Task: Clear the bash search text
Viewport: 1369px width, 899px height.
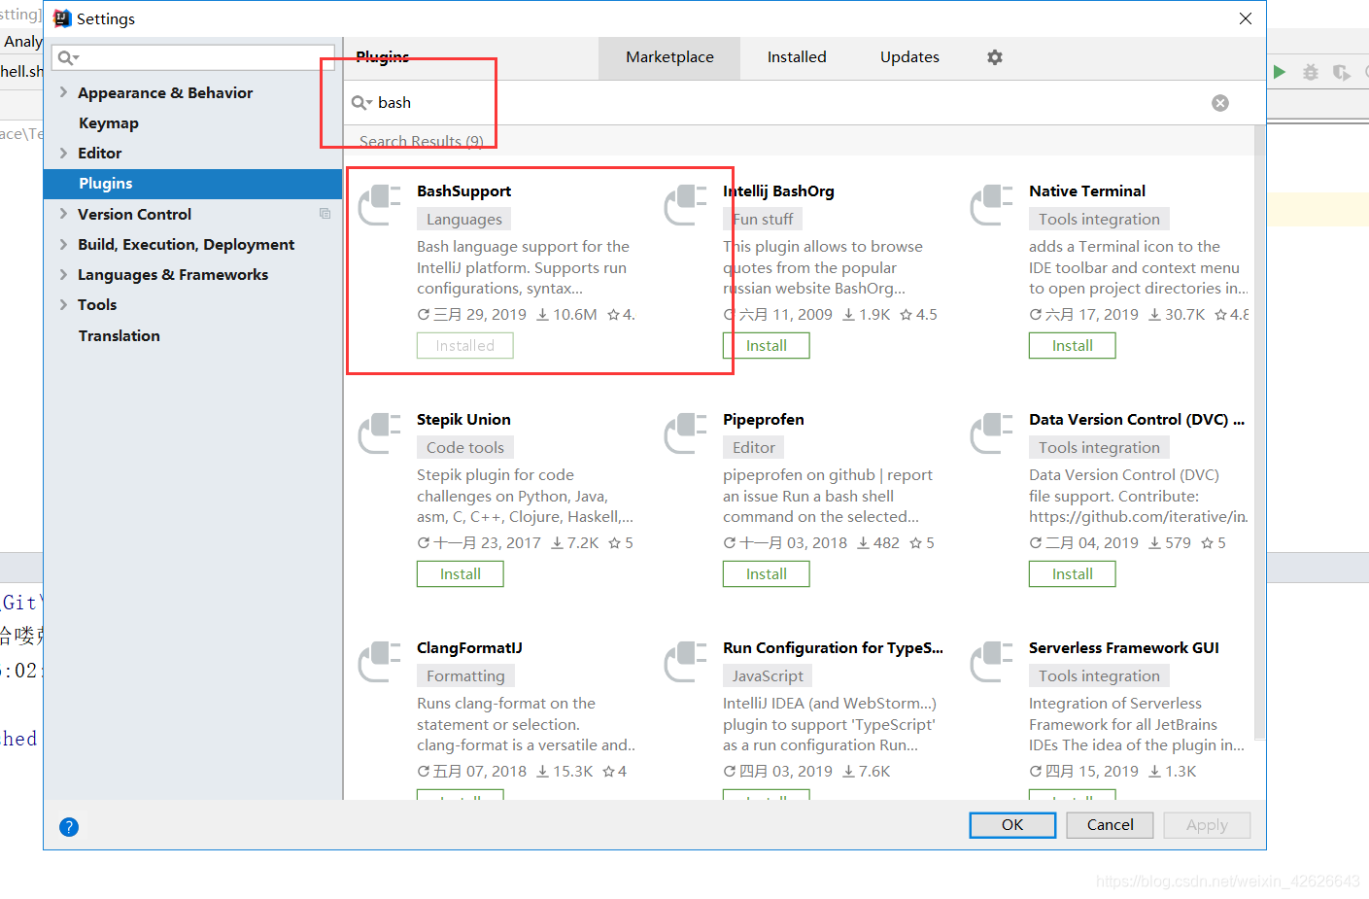Action: (1220, 103)
